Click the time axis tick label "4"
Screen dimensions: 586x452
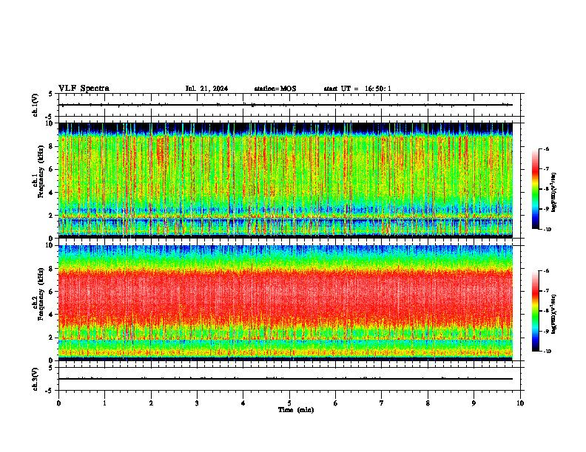tap(243, 403)
